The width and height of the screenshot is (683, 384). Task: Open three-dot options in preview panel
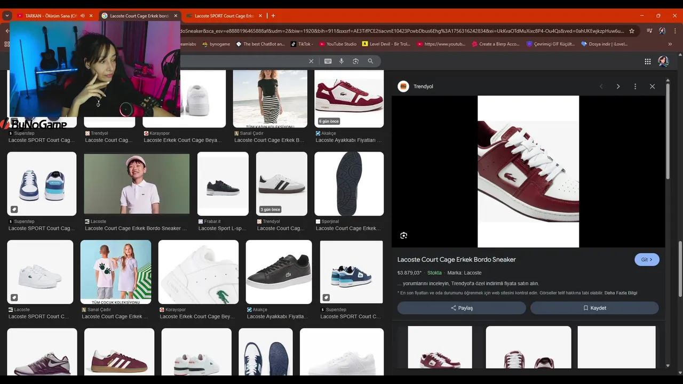pos(635,86)
